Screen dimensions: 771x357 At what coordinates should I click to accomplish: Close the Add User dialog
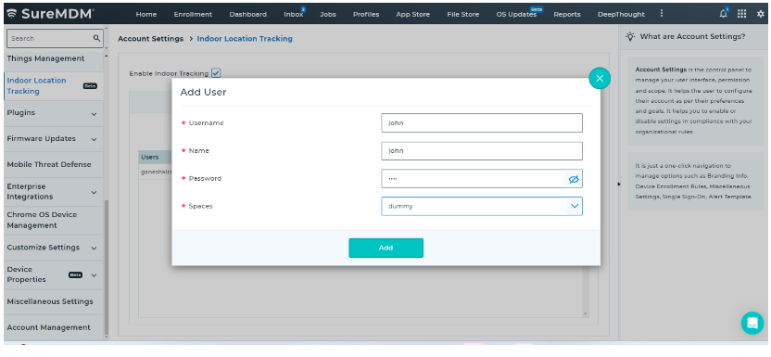tap(600, 78)
